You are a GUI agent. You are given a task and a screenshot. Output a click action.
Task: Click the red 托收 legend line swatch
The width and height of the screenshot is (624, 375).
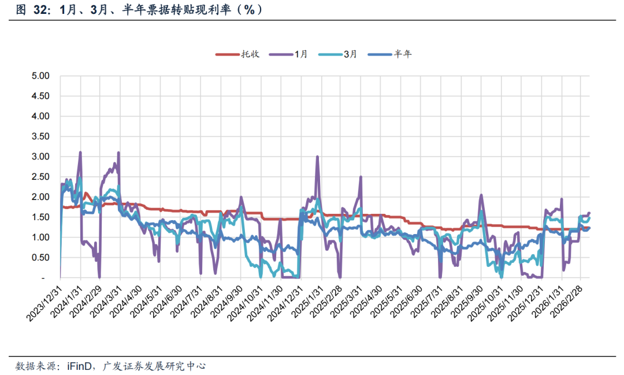pos(228,54)
